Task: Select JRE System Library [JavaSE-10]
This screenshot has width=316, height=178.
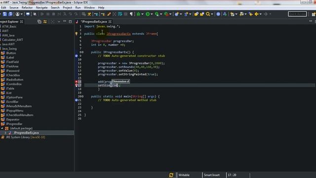Action: point(25,137)
